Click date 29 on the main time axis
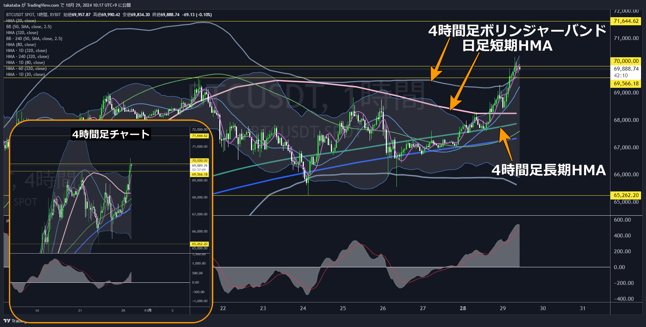The width and height of the screenshot is (646, 327). 503,308
